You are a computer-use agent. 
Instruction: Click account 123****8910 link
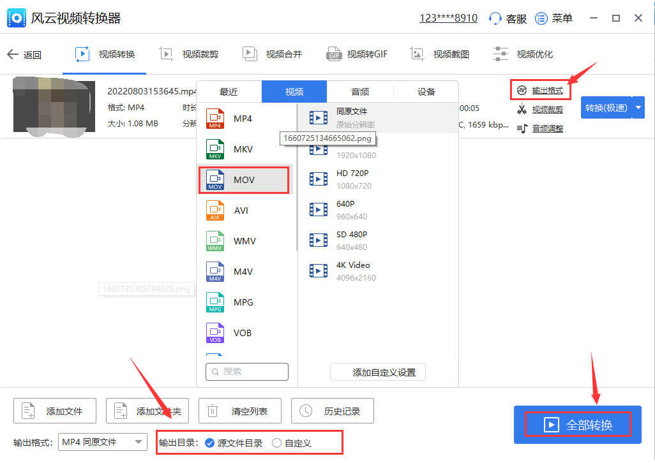click(448, 18)
